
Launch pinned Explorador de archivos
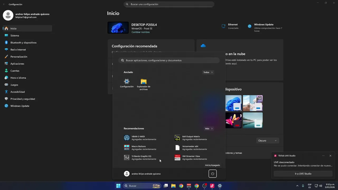pyautogui.click(x=144, y=84)
